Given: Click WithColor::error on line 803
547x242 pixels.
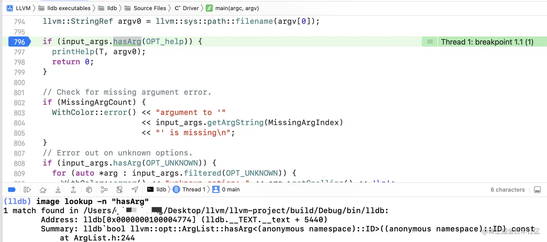Looking at the screenshot, I should [x=90, y=112].
